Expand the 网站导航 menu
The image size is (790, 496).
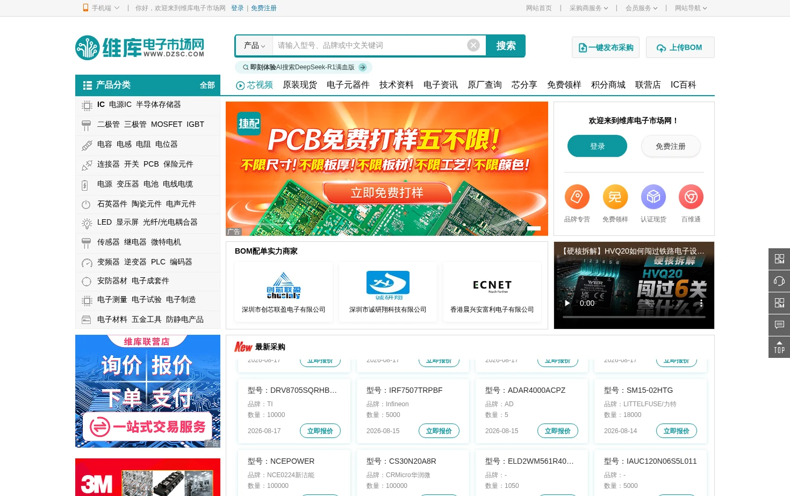coord(691,8)
